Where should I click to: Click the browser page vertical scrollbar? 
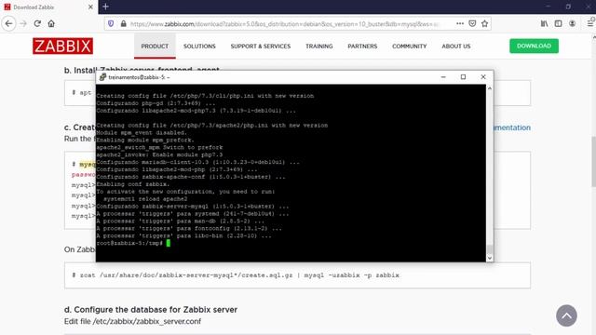593,161
